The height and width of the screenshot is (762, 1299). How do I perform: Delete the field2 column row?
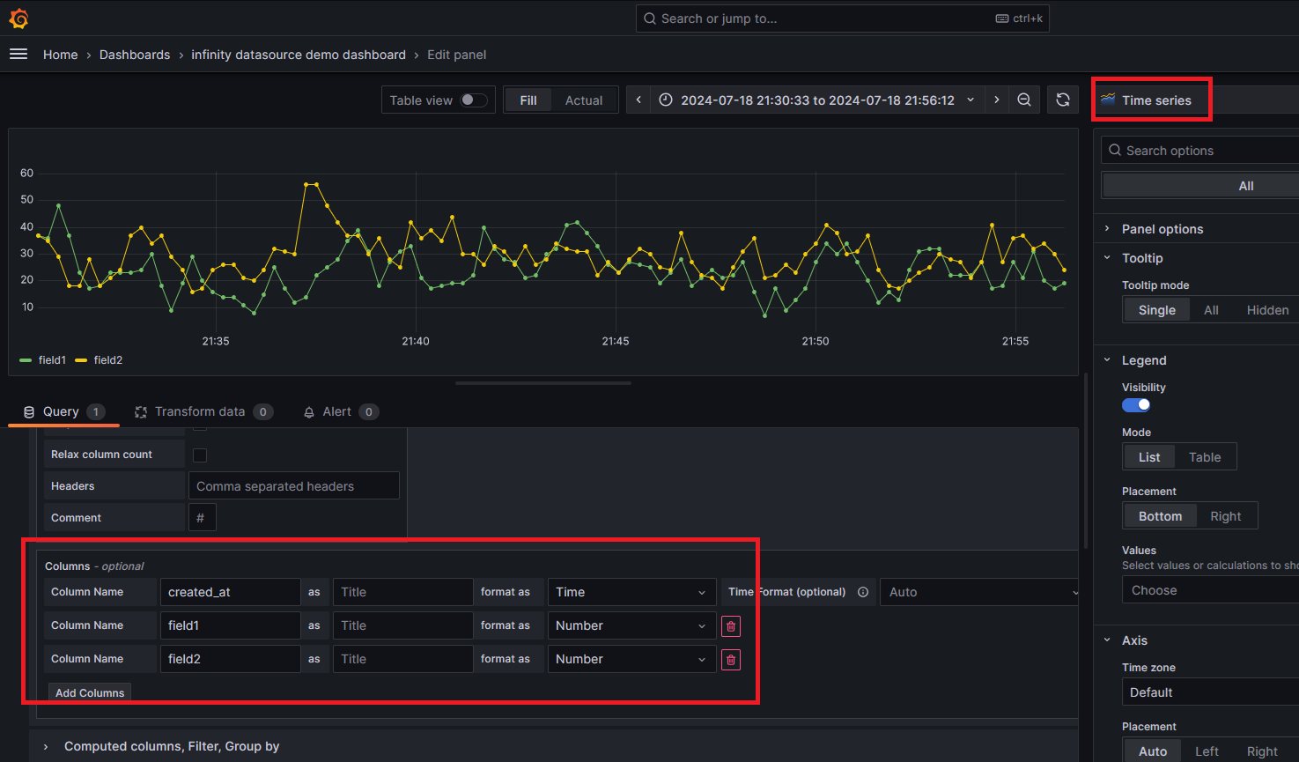pyautogui.click(x=731, y=660)
